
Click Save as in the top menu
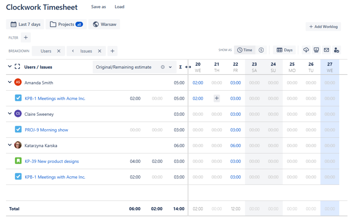click(98, 7)
